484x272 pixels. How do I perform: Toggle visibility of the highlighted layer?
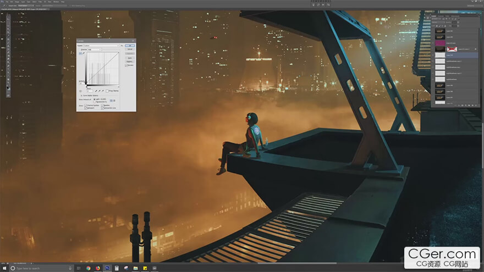433,55
